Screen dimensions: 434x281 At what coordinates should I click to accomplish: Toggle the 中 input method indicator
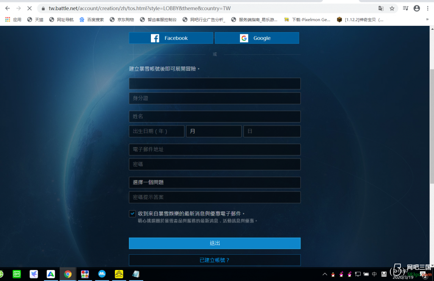click(374, 274)
